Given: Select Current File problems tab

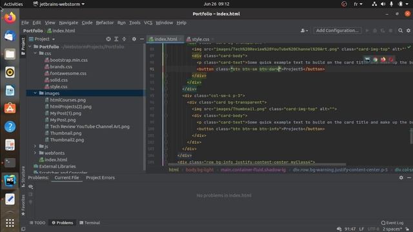Looking at the screenshot, I should coord(66,178).
